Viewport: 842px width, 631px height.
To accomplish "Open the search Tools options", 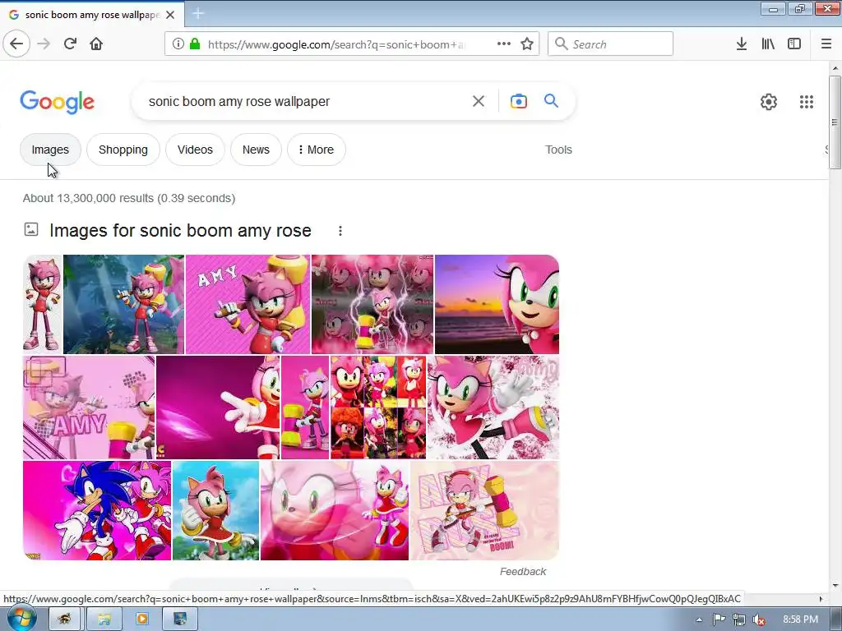I will click(558, 150).
